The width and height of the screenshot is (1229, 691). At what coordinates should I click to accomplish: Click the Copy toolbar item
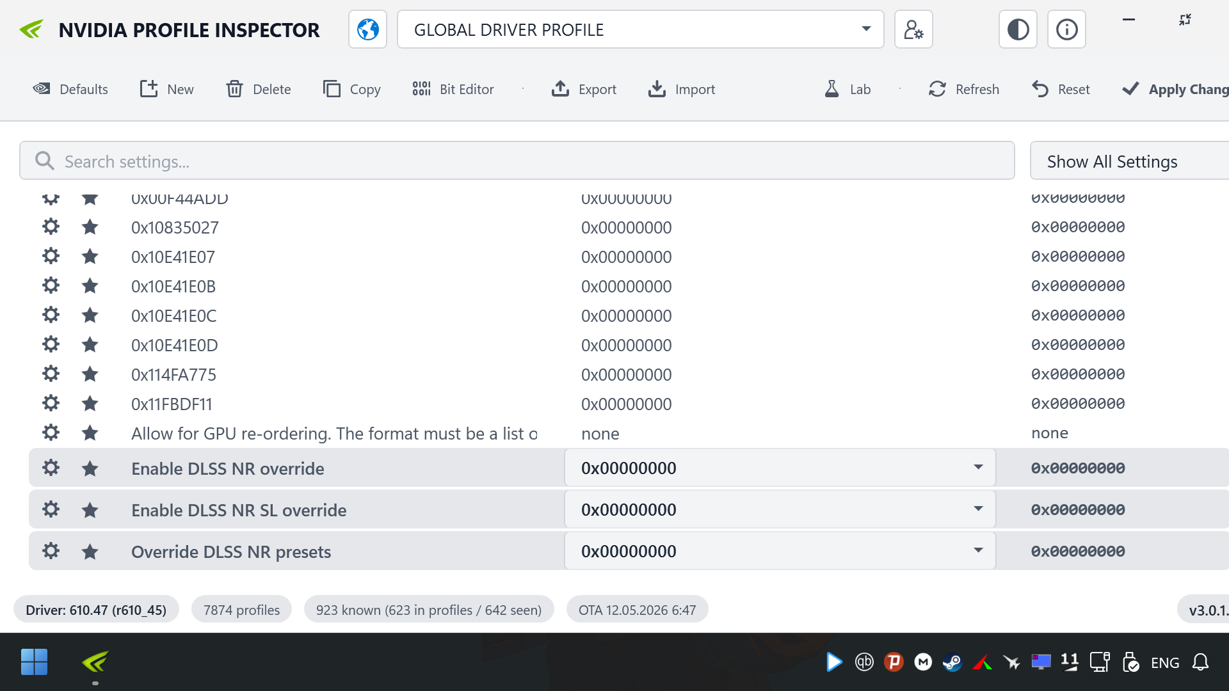coord(352,89)
